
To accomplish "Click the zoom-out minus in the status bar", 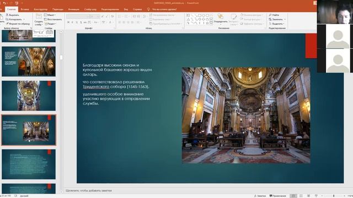I will point(322,196).
